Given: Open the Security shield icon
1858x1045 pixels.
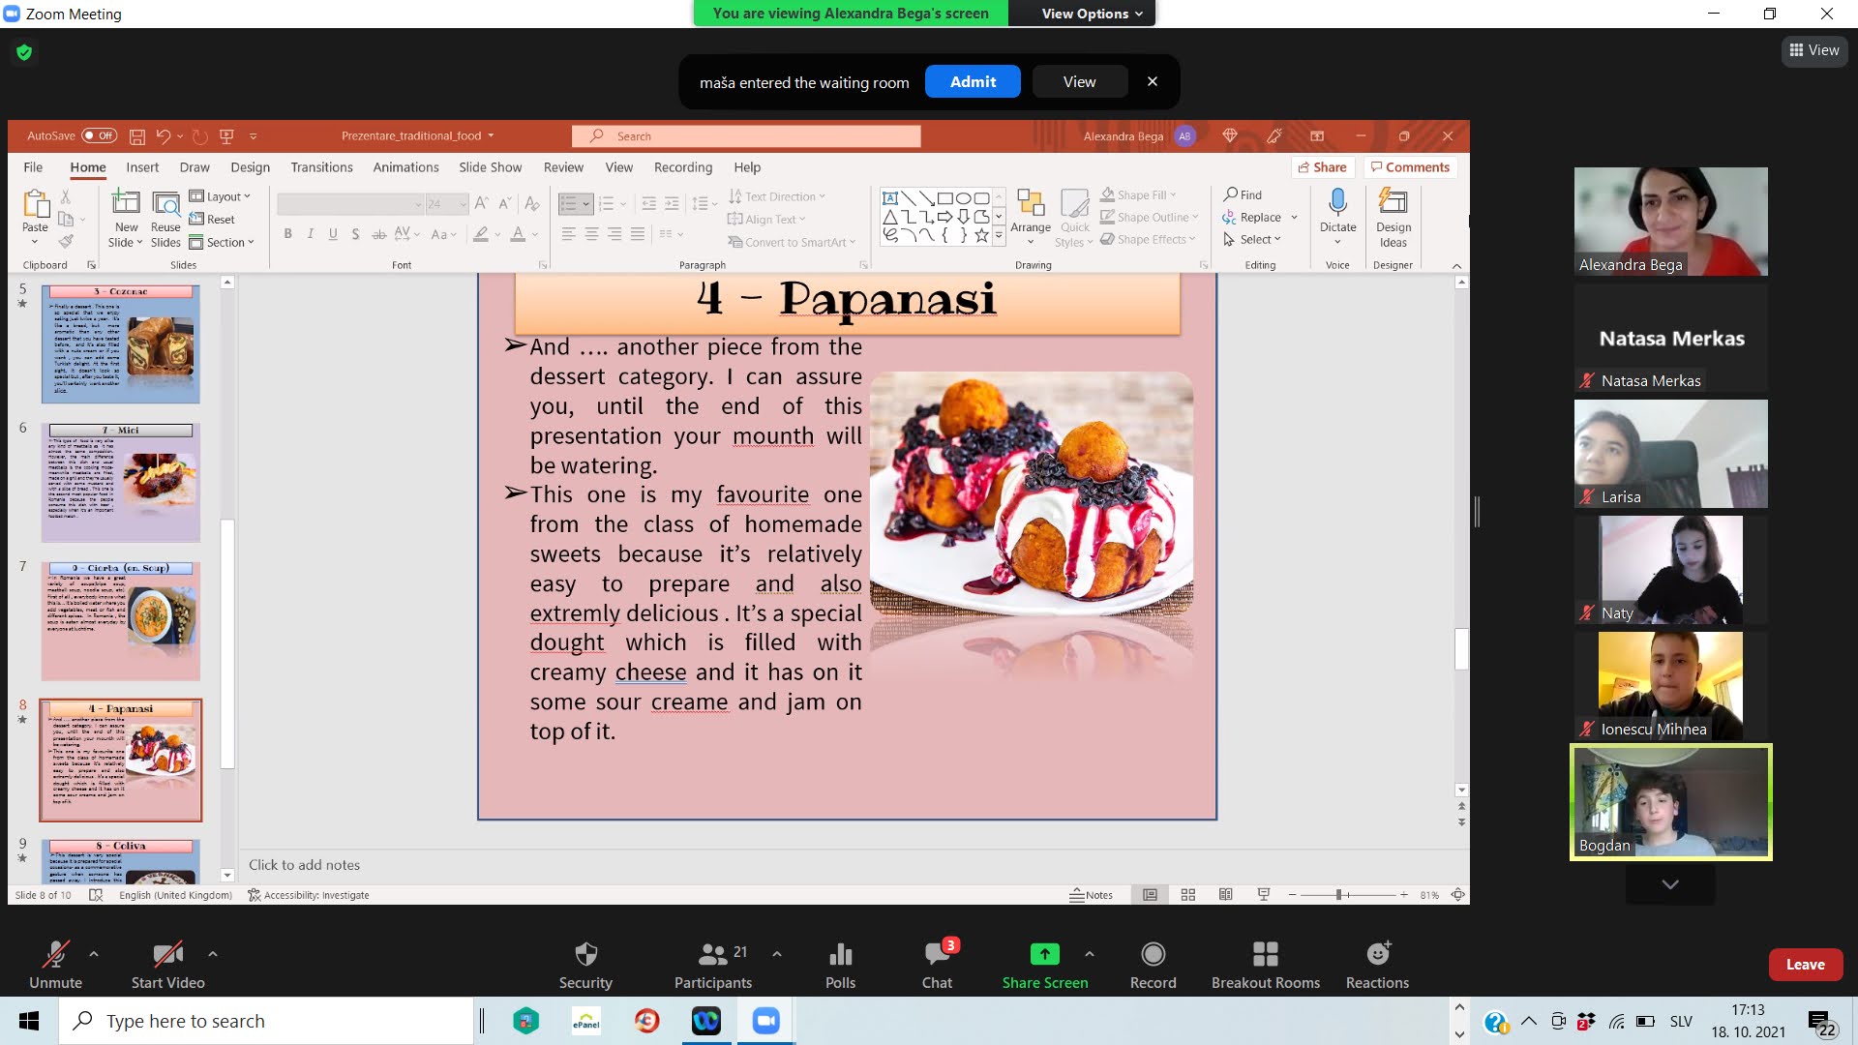Looking at the screenshot, I should point(585,955).
